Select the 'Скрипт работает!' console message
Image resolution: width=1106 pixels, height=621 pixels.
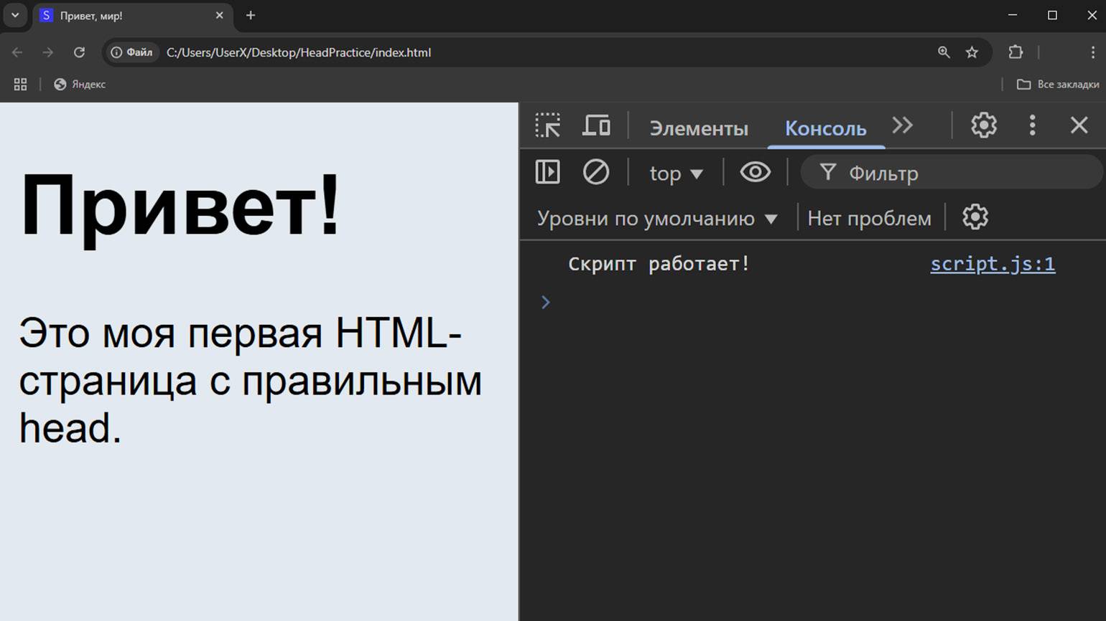pos(659,264)
